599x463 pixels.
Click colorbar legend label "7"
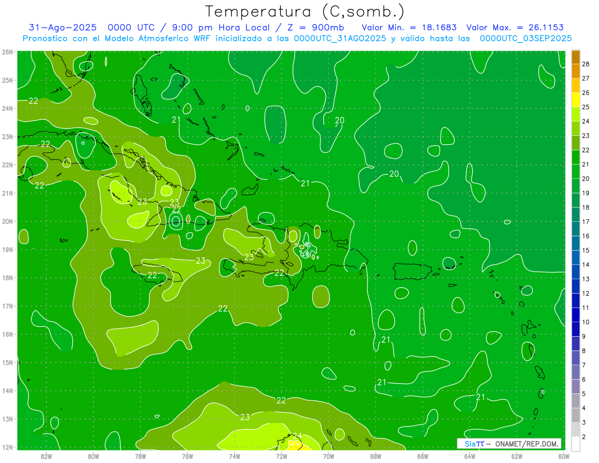pyautogui.click(x=584, y=365)
